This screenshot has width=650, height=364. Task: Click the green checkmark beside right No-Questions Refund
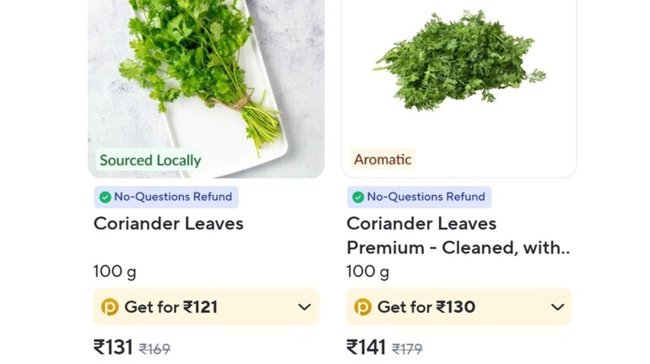[358, 197]
